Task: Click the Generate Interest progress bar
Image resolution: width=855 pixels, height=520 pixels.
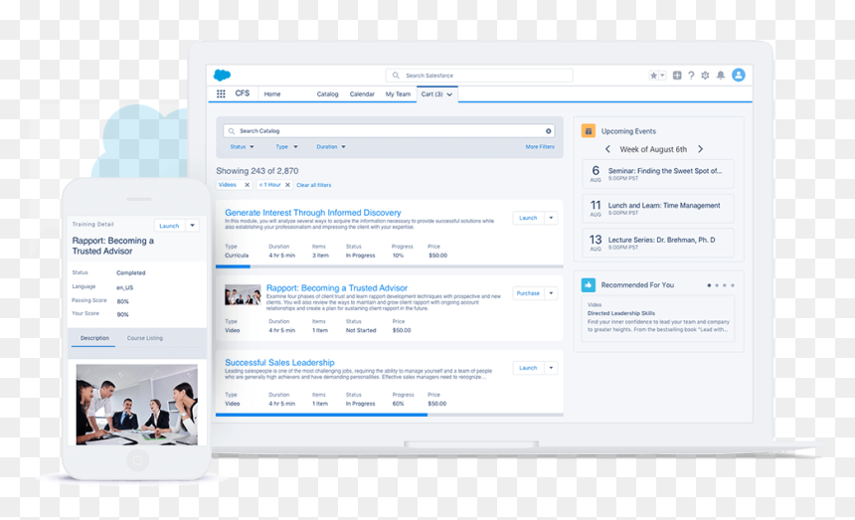Action: tap(390, 266)
